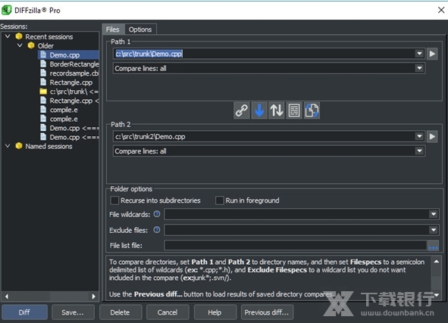Open Path 1 Compare lines dropdown
448x323 pixels.
click(x=419, y=68)
